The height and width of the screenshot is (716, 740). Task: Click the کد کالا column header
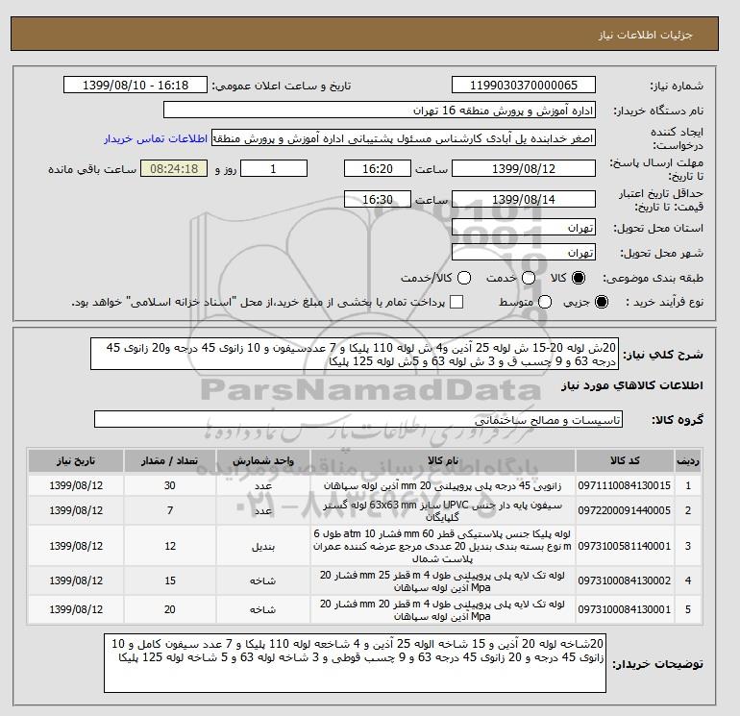coord(625,460)
